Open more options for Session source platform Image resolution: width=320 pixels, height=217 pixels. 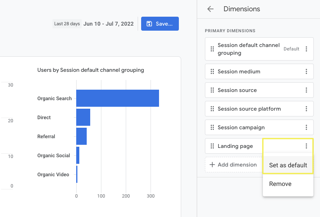pos(306,109)
